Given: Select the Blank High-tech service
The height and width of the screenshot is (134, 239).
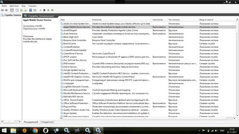Looking at the screenshot, I should pos(71,37).
